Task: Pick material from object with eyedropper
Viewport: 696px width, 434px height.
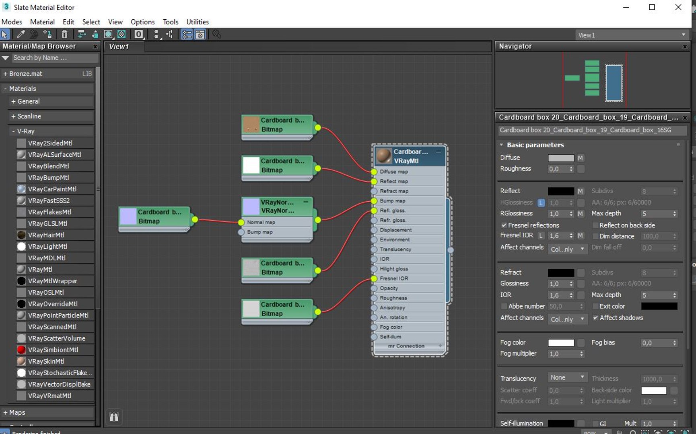Action: pyautogui.click(x=21, y=35)
